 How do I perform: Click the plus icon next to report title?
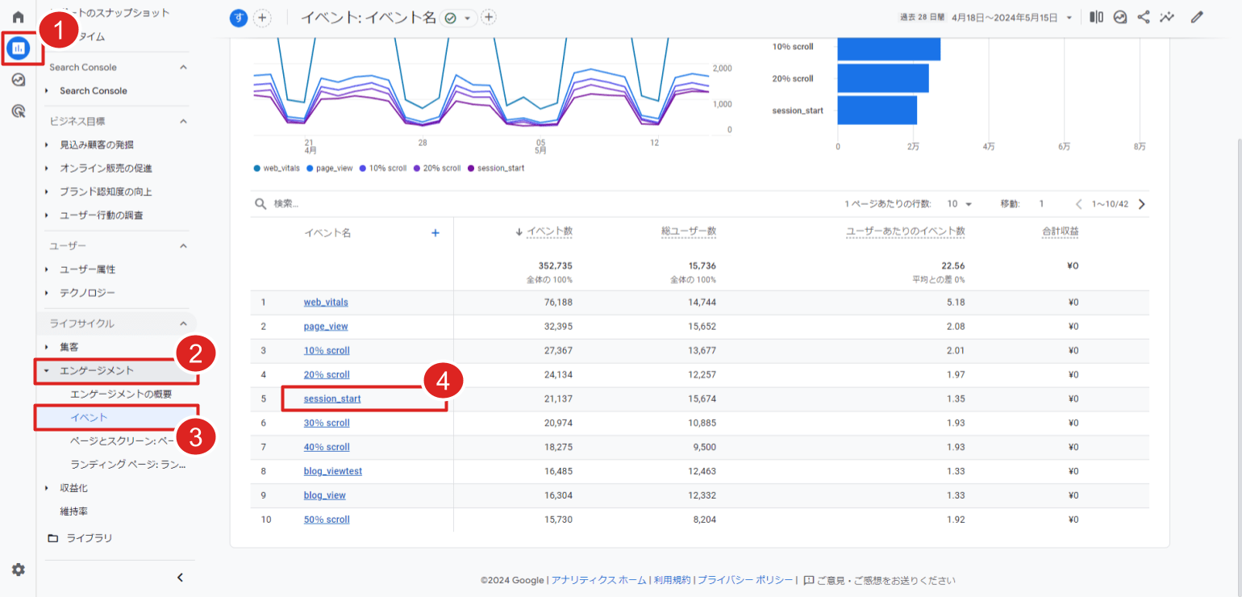[489, 18]
